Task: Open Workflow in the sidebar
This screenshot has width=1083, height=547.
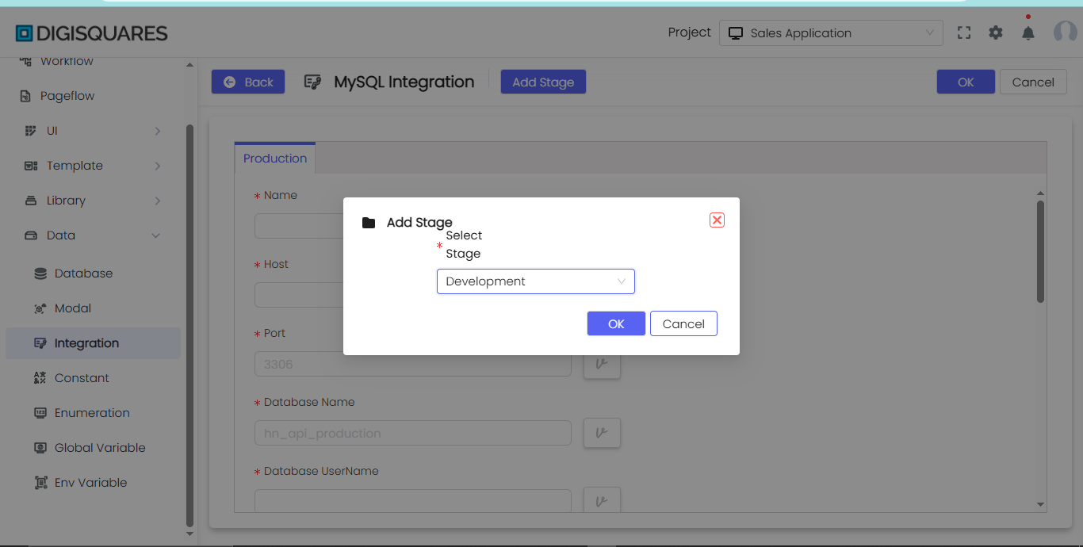Action: (67, 61)
